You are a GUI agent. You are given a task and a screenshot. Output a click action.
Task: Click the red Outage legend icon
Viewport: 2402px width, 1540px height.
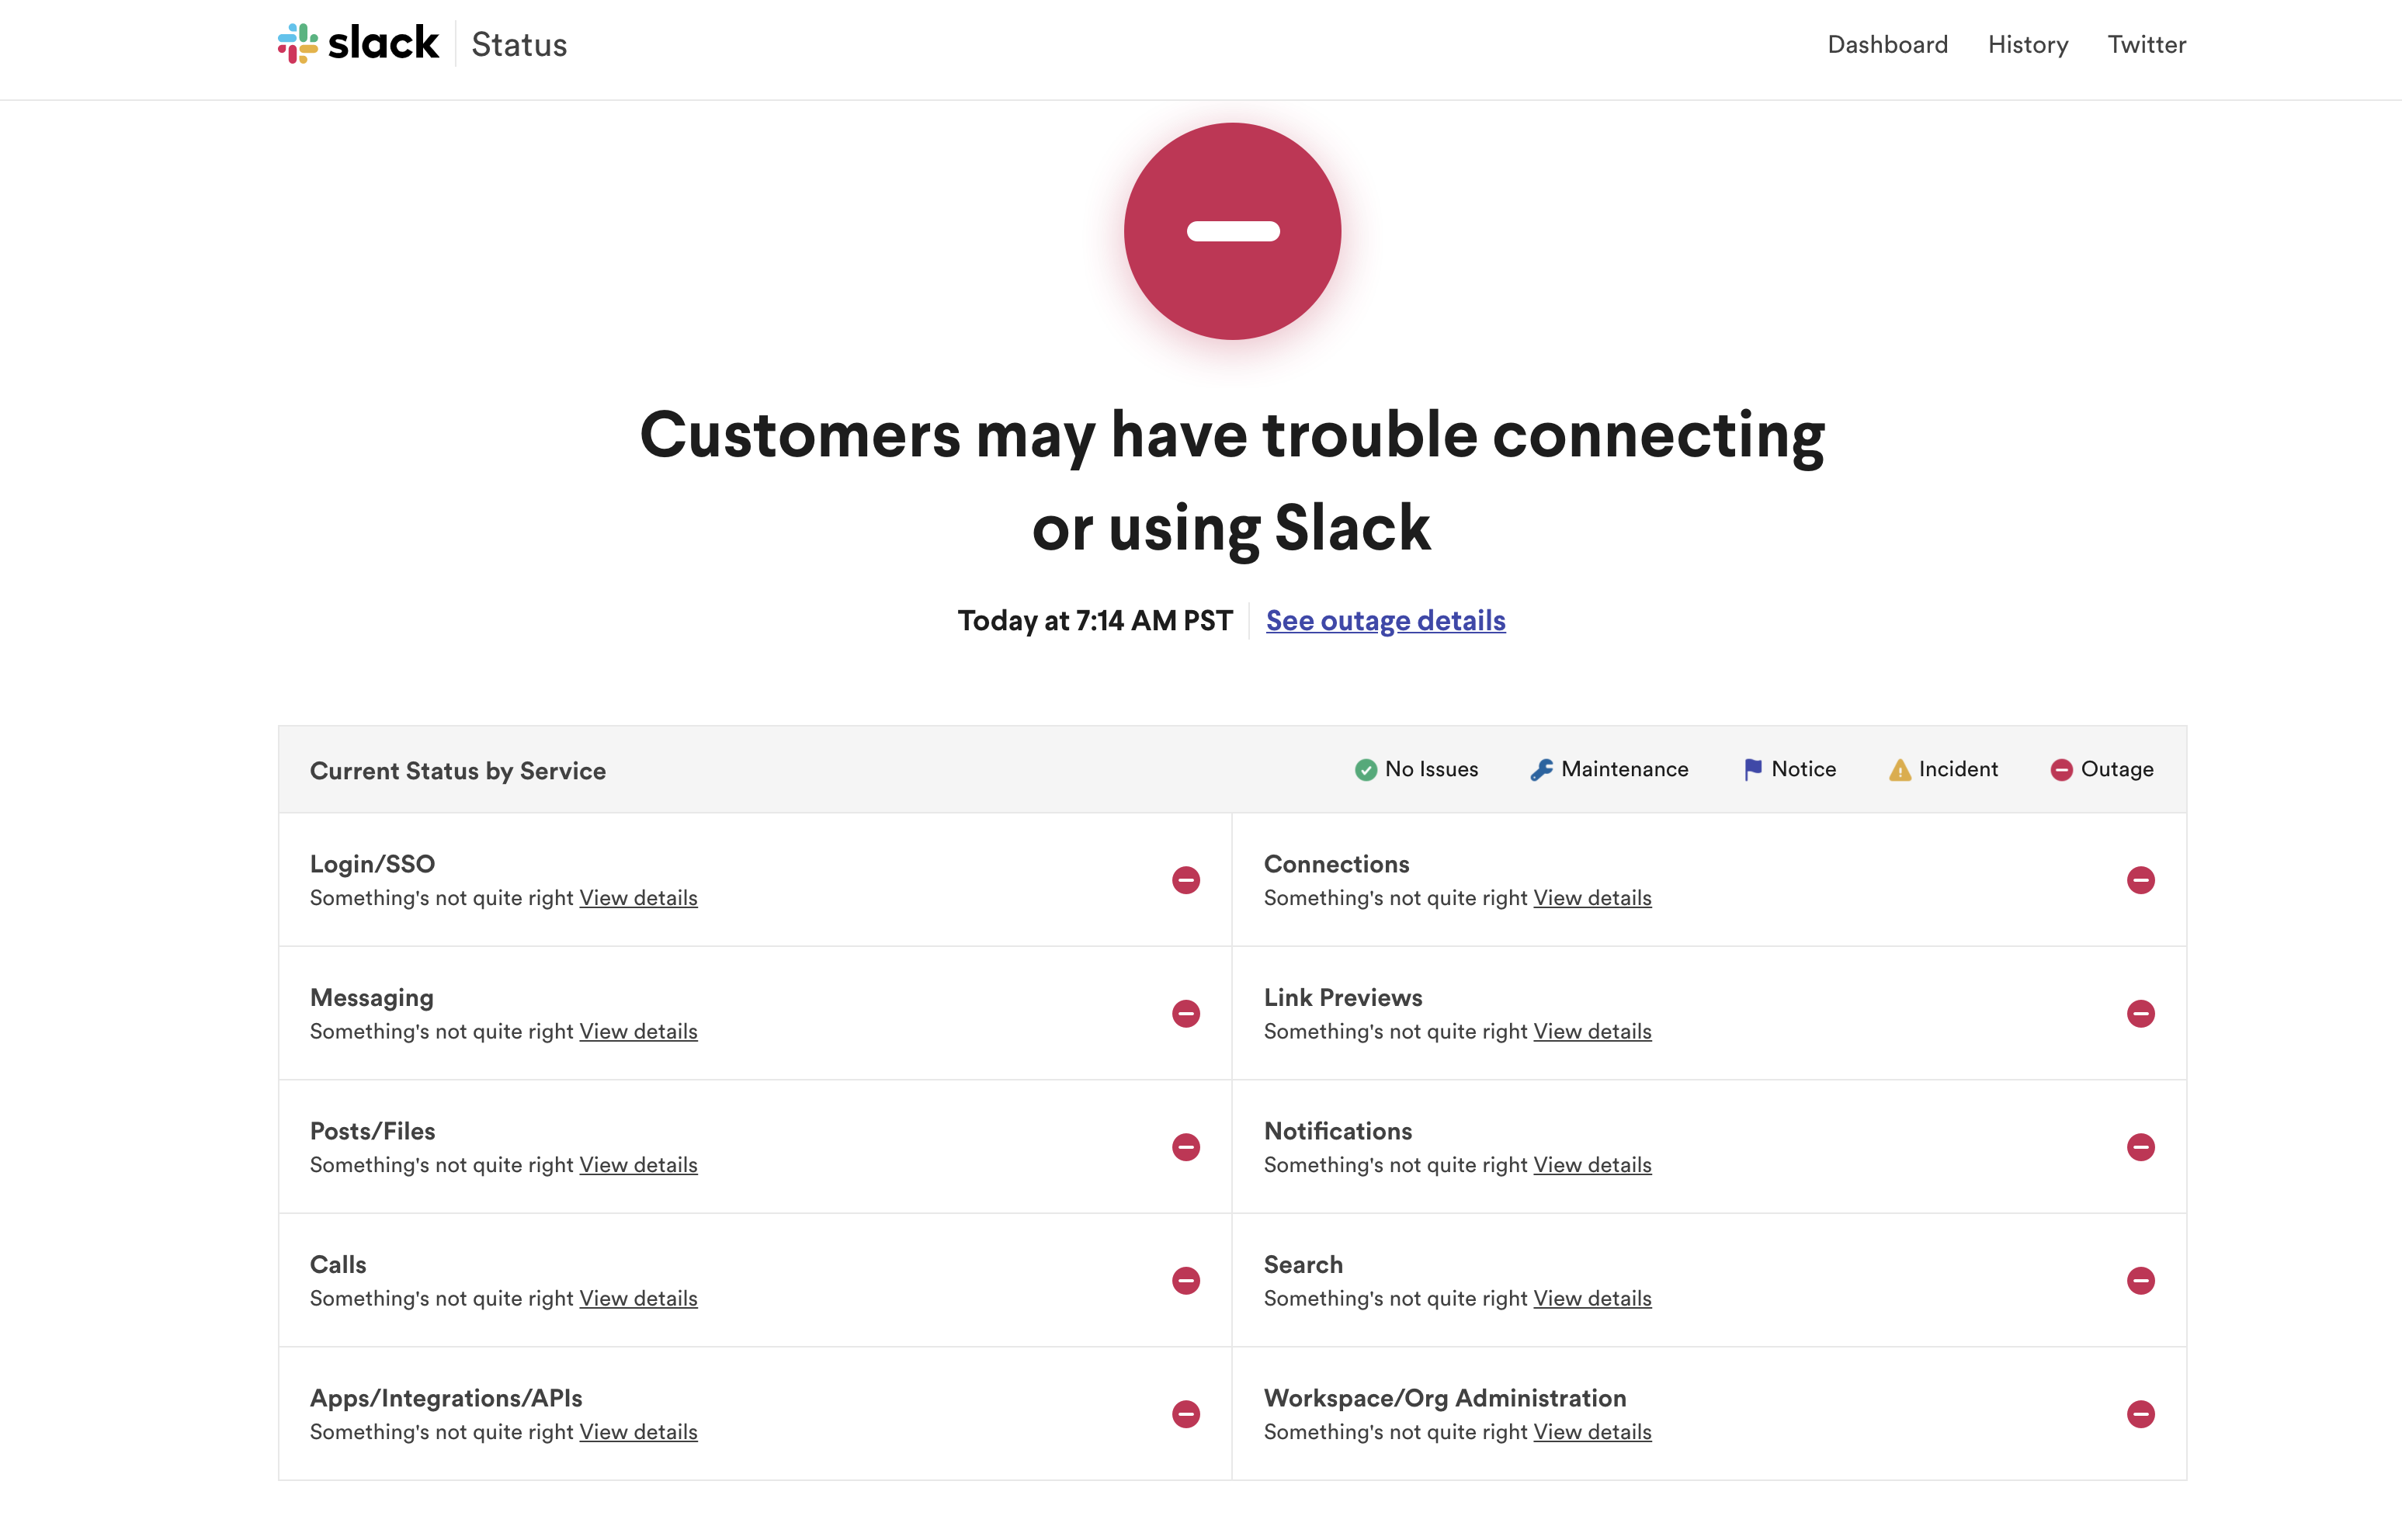click(x=2061, y=769)
